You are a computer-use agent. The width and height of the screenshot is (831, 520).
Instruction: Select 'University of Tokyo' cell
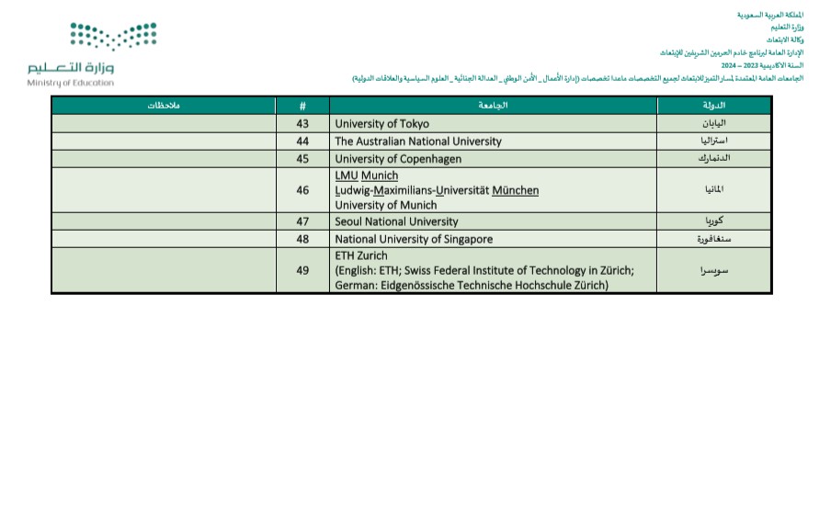(493, 124)
